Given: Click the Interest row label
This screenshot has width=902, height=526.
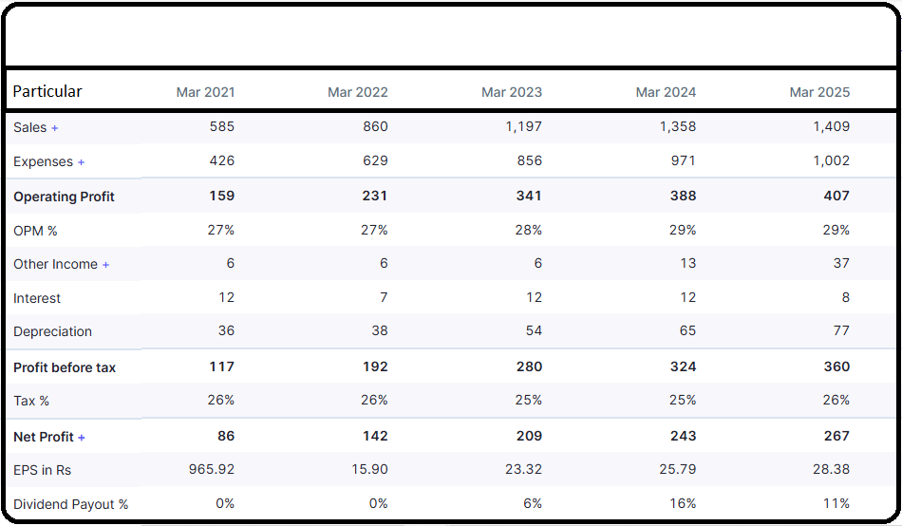Looking at the screenshot, I should coord(37,298).
